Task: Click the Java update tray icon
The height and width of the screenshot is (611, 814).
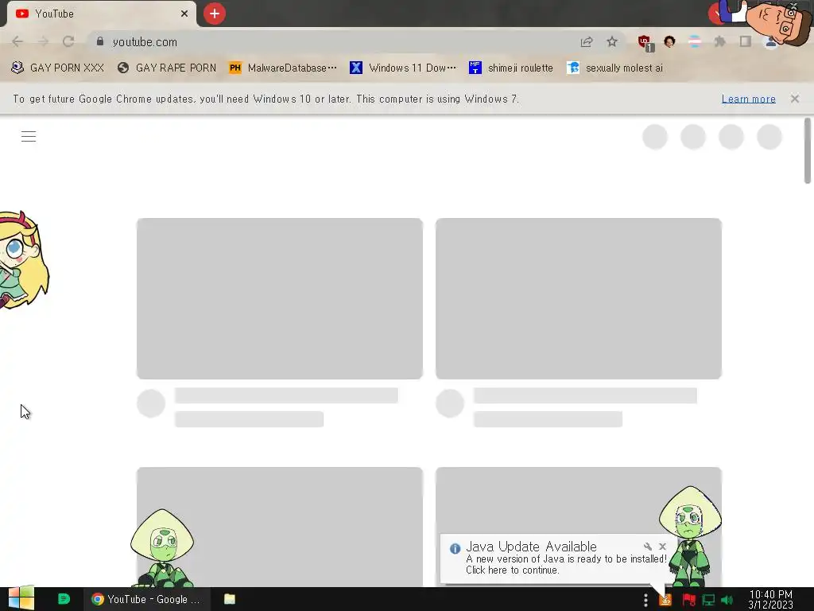Action: pyautogui.click(x=665, y=600)
